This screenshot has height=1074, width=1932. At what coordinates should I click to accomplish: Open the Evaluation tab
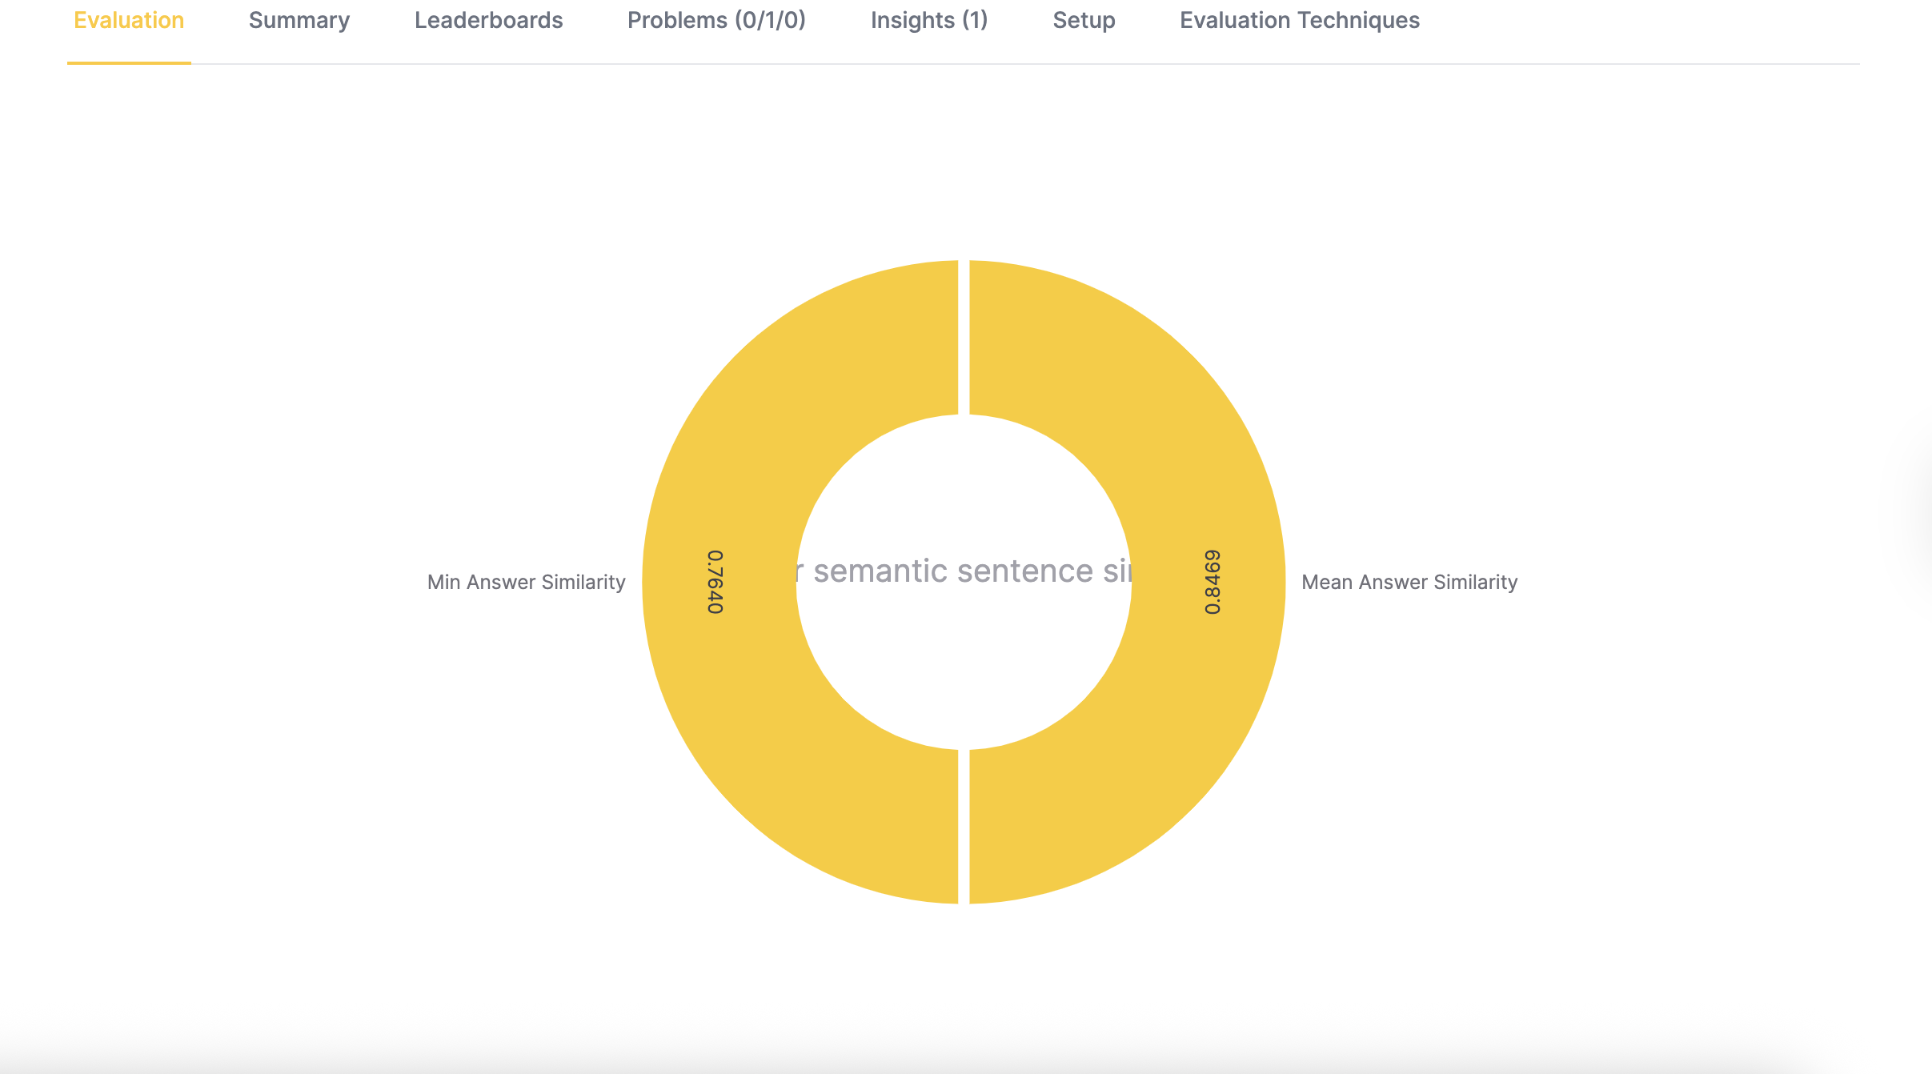point(129,21)
